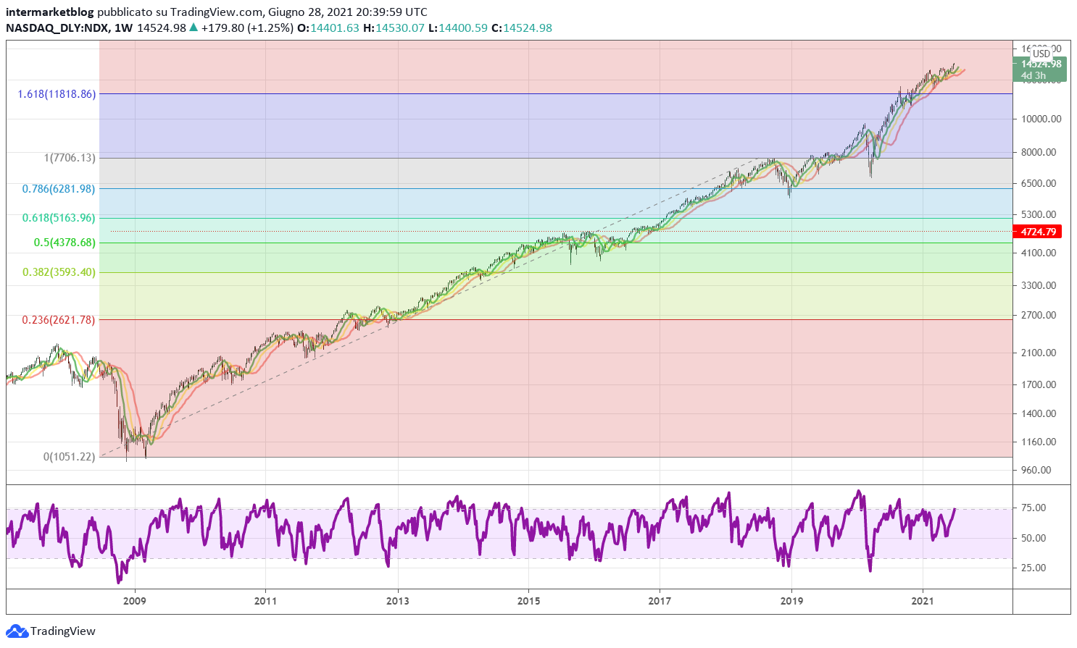Click the O:14401.63 open value
1077x648 pixels.
click(330, 28)
